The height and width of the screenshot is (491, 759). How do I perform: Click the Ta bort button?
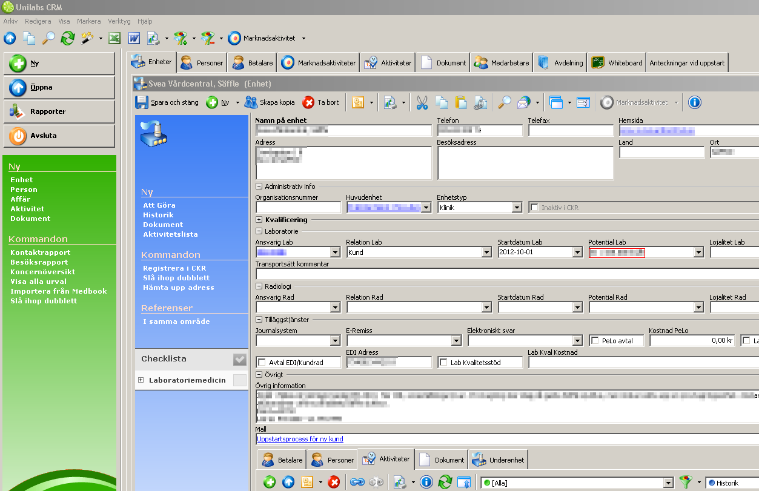click(322, 102)
